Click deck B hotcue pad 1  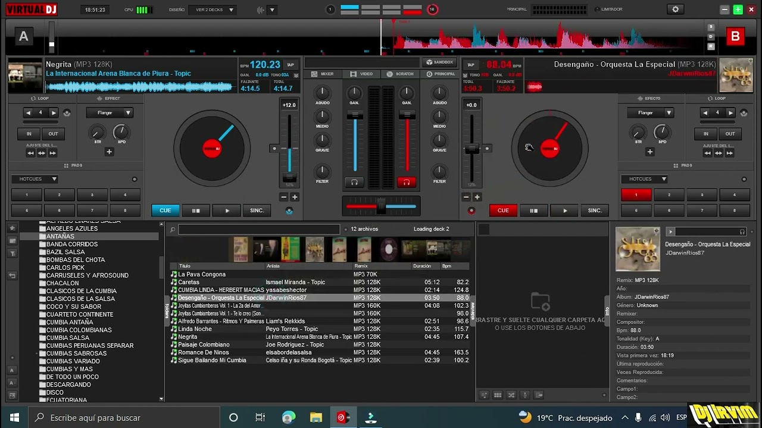(x=636, y=195)
